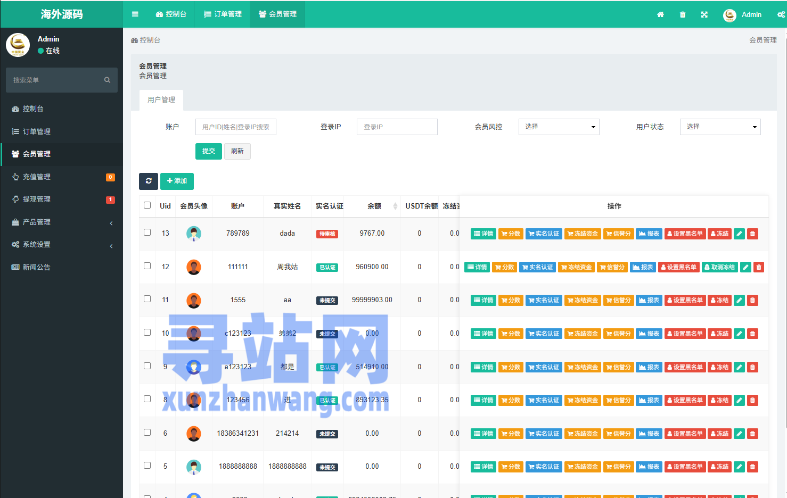Click 冻结资金 for user a123123
The height and width of the screenshot is (498, 787).
[583, 367]
